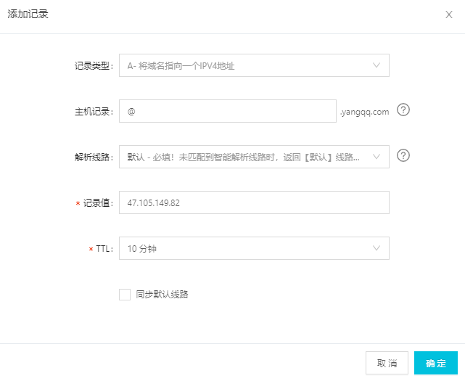465x381 pixels.
Task: Click the 同步默认线路 label text
Action: click(x=162, y=295)
